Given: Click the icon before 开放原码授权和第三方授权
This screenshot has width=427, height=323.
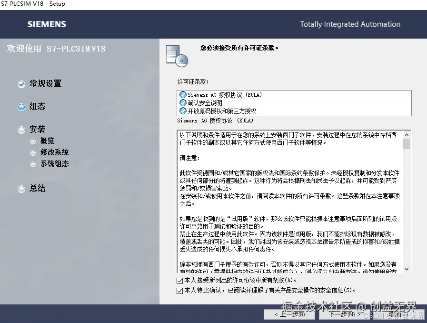Looking at the screenshot, I should point(183,111).
